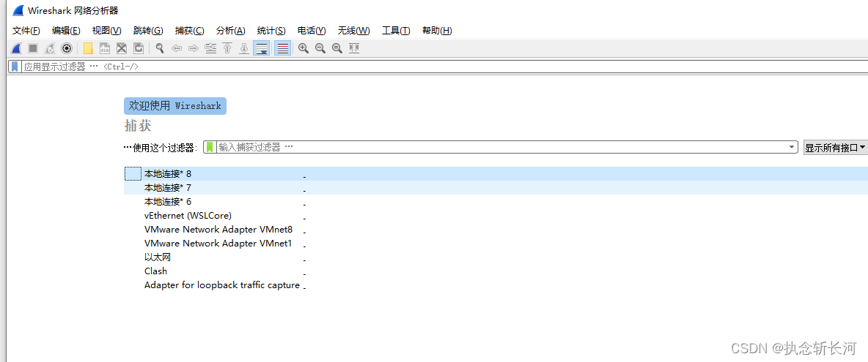Go back in packet history arrow
The width and height of the screenshot is (868, 362).
point(177,48)
